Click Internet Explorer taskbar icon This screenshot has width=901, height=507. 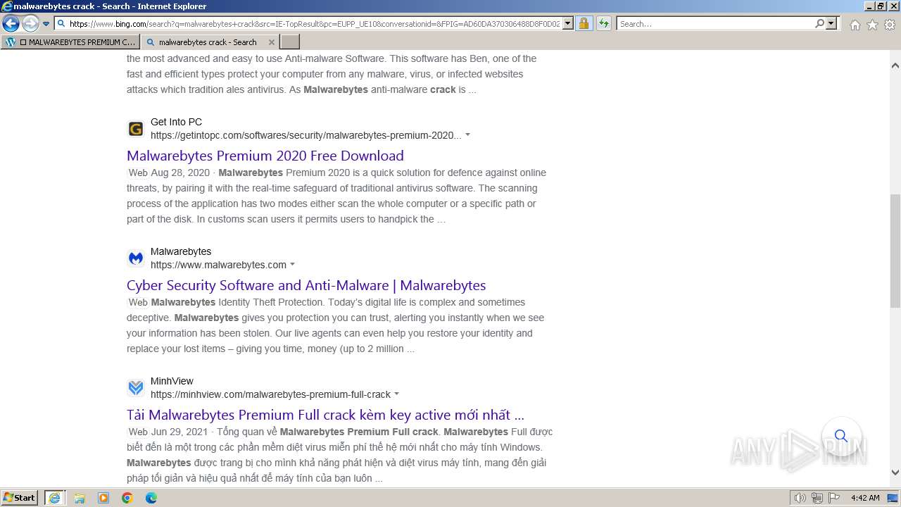click(x=55, y=498)
